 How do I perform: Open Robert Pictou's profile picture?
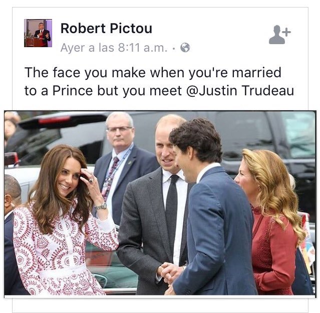[x=38, y=33]
